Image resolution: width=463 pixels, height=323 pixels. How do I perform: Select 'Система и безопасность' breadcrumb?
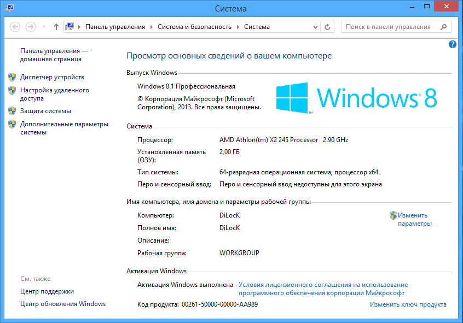pyautogui.click(x=194, y=27)
